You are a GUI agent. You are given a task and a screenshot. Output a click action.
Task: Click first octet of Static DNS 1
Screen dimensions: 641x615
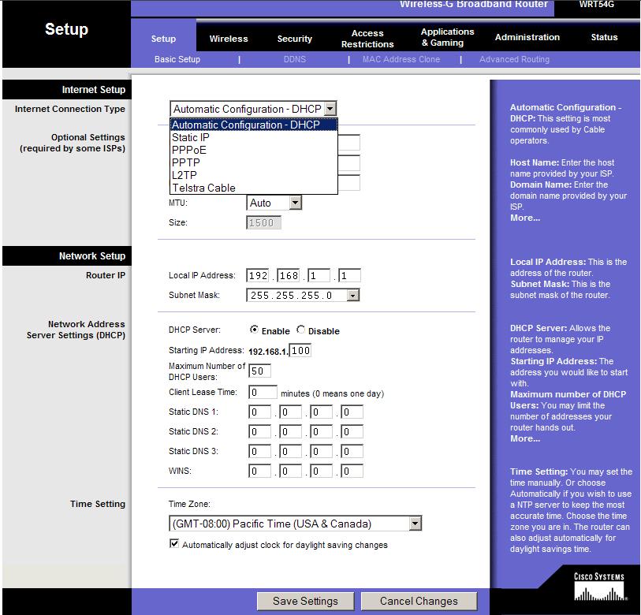(259, 412)
